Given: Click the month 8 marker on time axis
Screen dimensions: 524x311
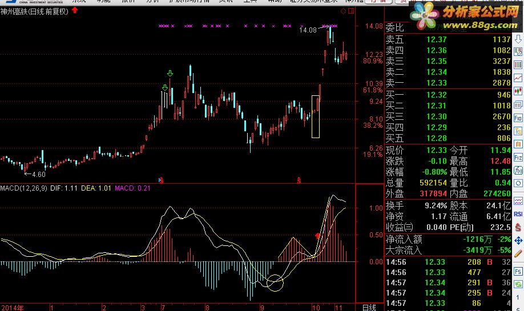Looking at the screenshot, I should 207,308.
